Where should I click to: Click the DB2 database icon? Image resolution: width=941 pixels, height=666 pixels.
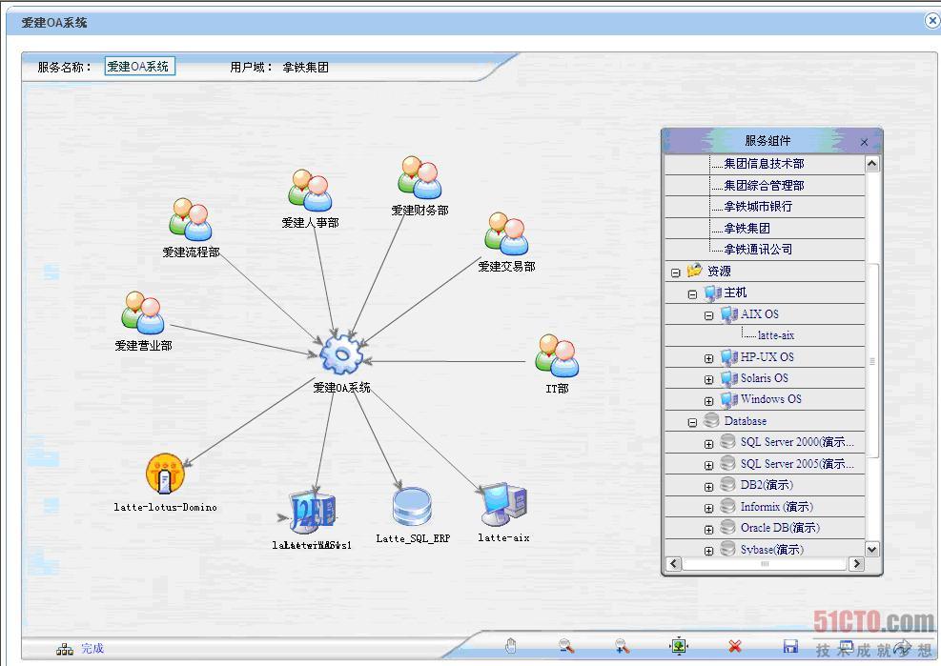pyautogui.click(x=728, y=484)
